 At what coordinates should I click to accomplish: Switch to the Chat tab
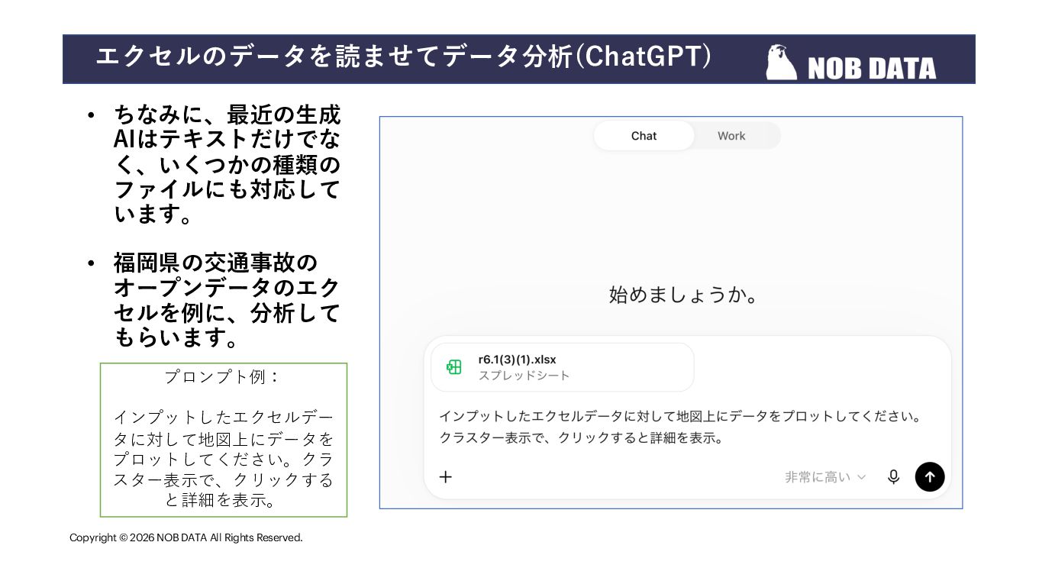(644, 136)
